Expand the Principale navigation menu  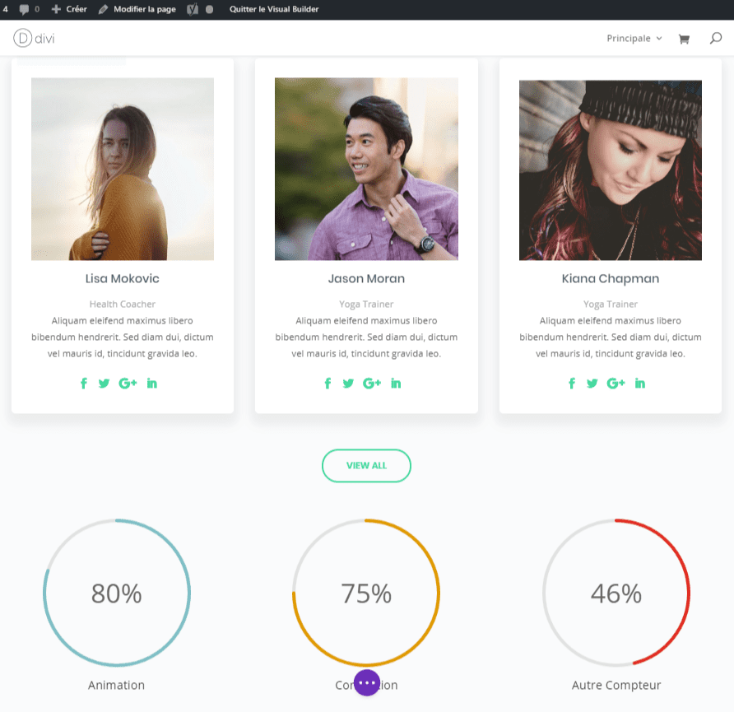coord(628,38)
